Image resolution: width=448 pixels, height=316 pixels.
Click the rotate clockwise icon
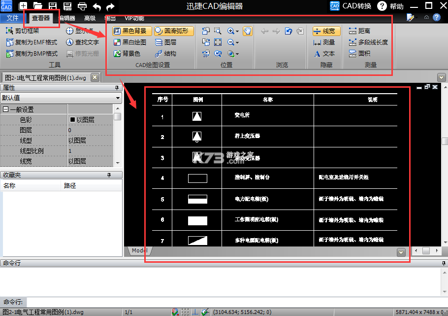(206, 42)
